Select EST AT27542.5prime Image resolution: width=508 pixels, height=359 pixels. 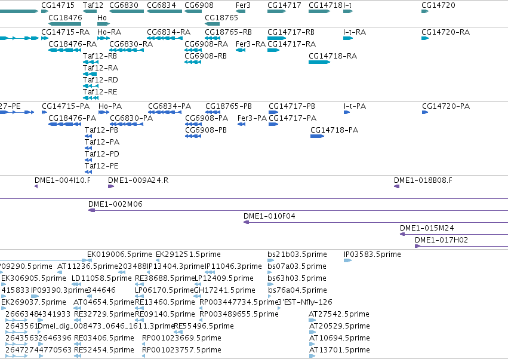coord(339,314)
